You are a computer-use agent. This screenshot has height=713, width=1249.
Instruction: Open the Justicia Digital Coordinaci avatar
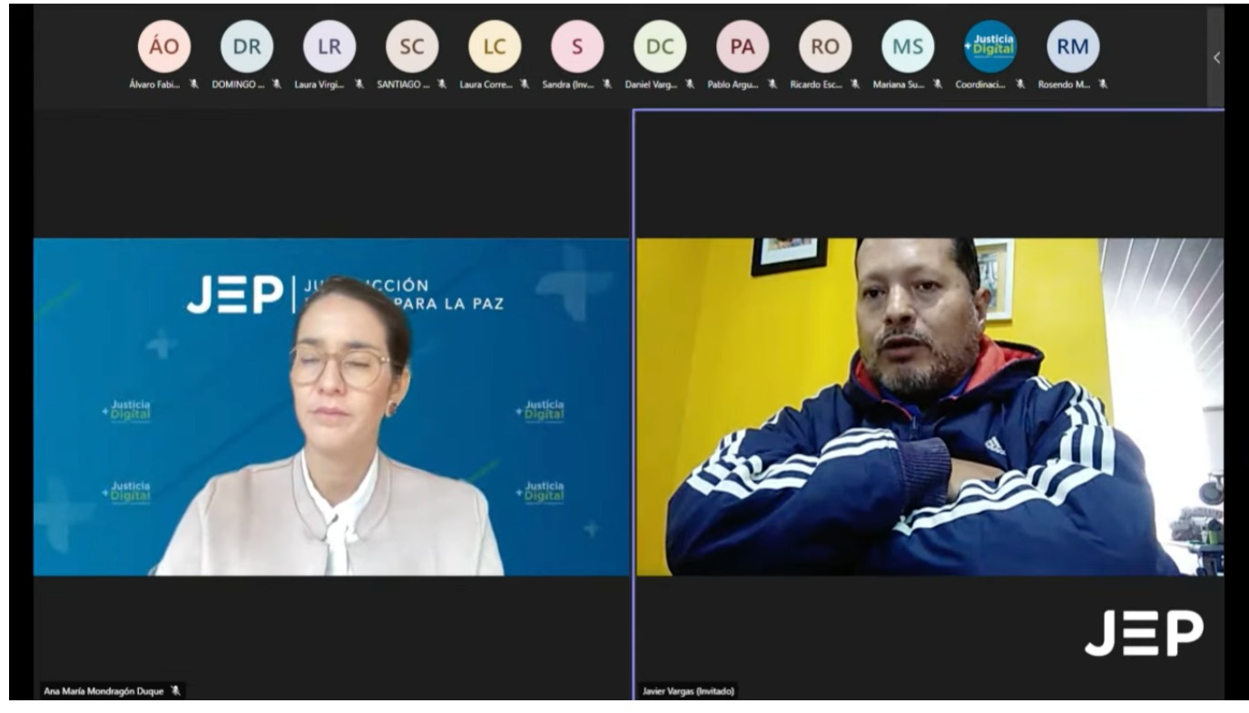(x=990, y=46)
